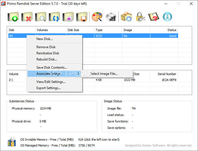Click N/A (click the left icon to start) text
Viewport: 198px width, 151px height.
coord(99,140)
